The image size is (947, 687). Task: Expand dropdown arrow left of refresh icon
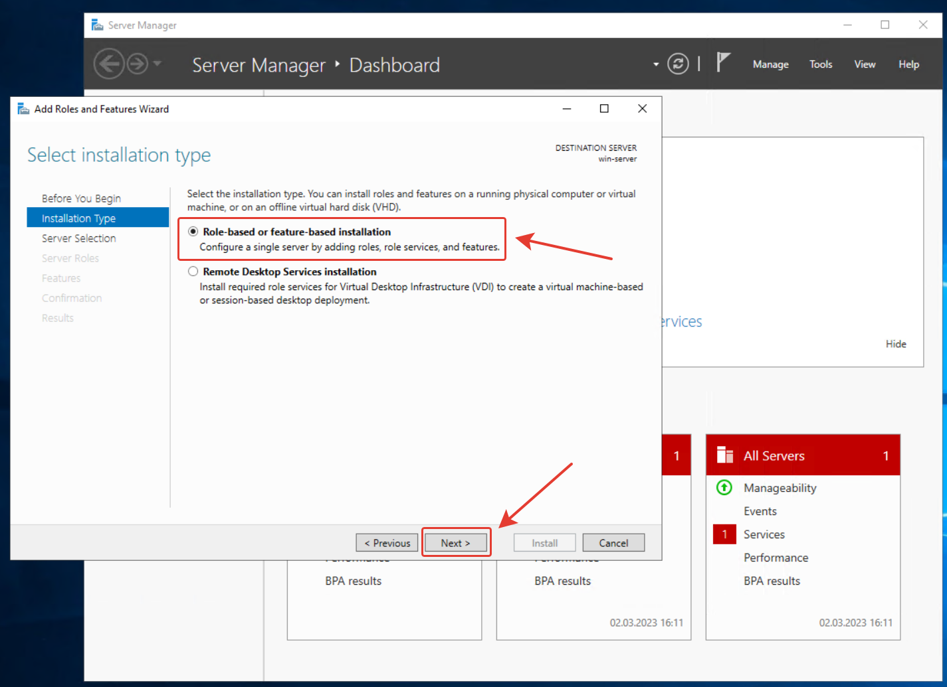pyautogui.click(x=656, y=64)
